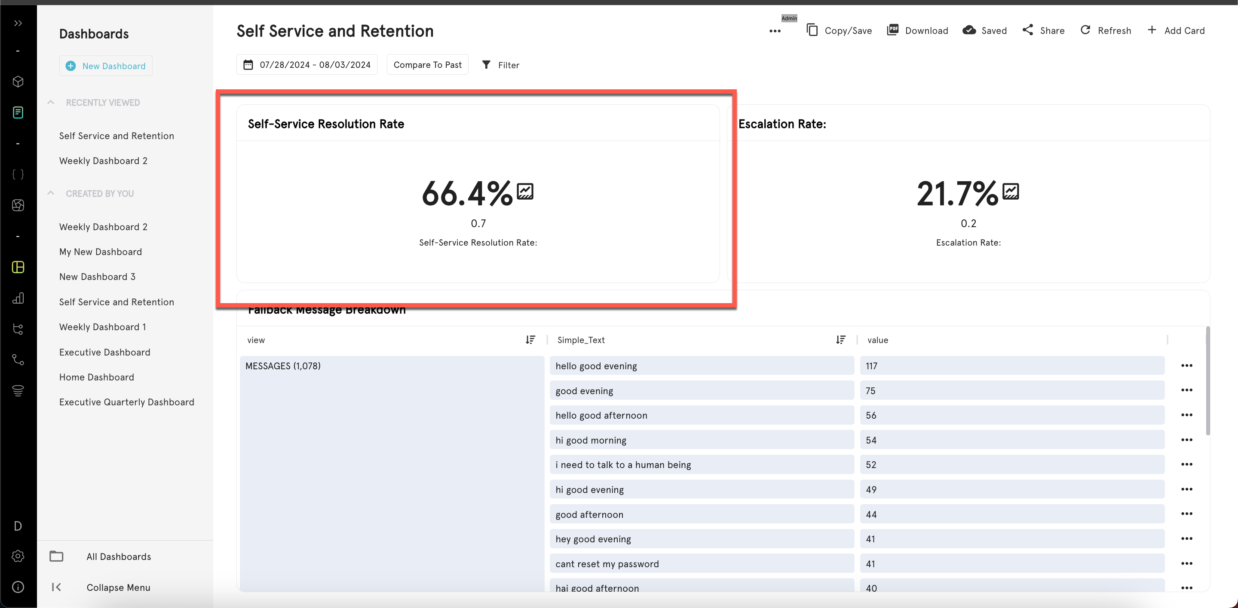The width and height of the screenshot is (1238, 608).
Task: Click the Saved cloud status
Action: [985, 31]
